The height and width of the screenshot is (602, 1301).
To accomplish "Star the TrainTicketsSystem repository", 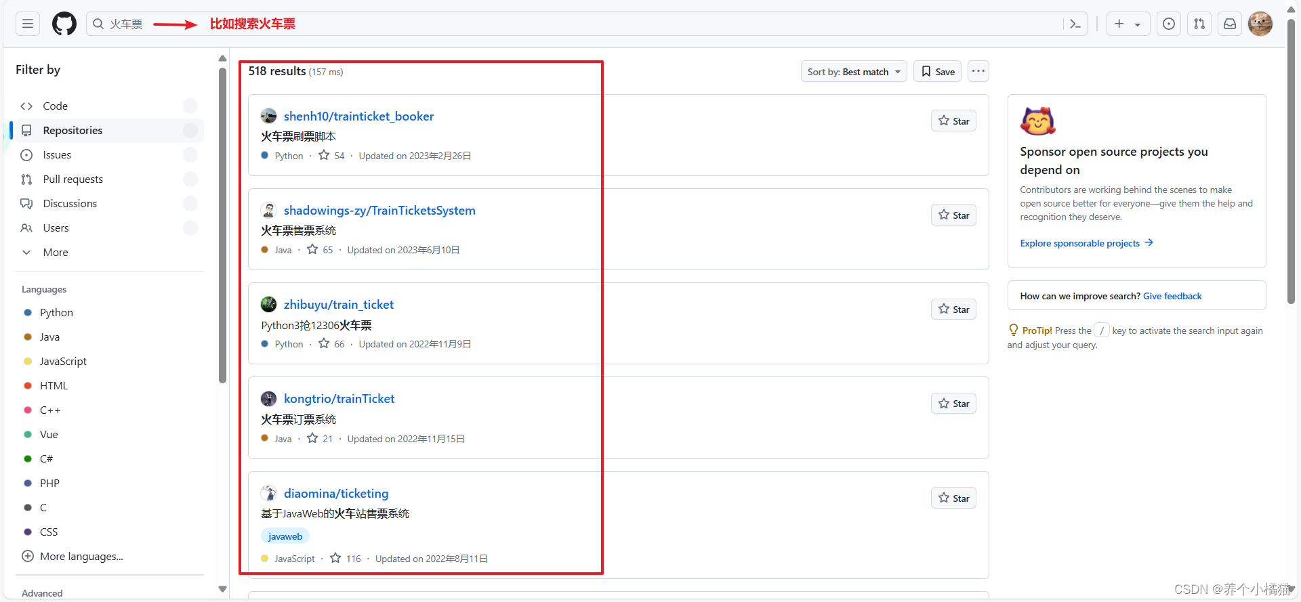I will click(x=953, y=215).
